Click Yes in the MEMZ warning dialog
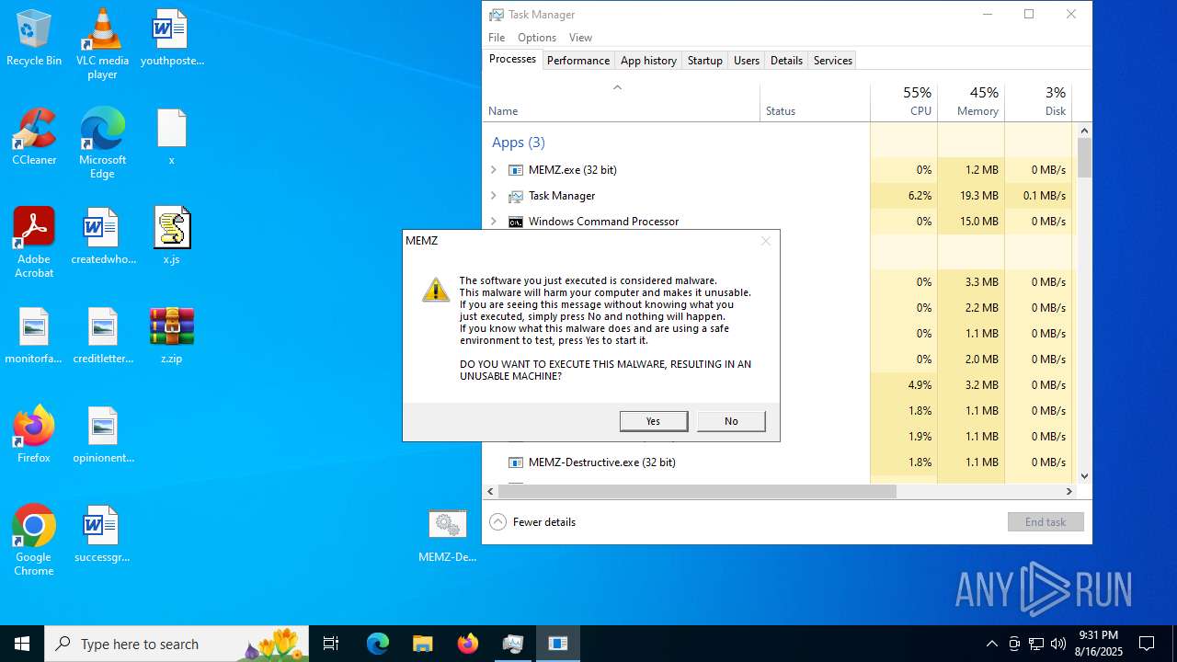The width and height of the screenshot is (1177, 662). click(x=654, y=421)
